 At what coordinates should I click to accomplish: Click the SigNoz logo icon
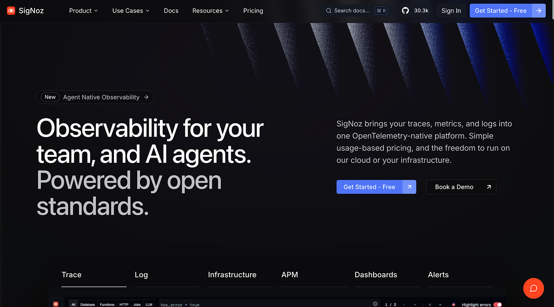(x=11, y=11)
